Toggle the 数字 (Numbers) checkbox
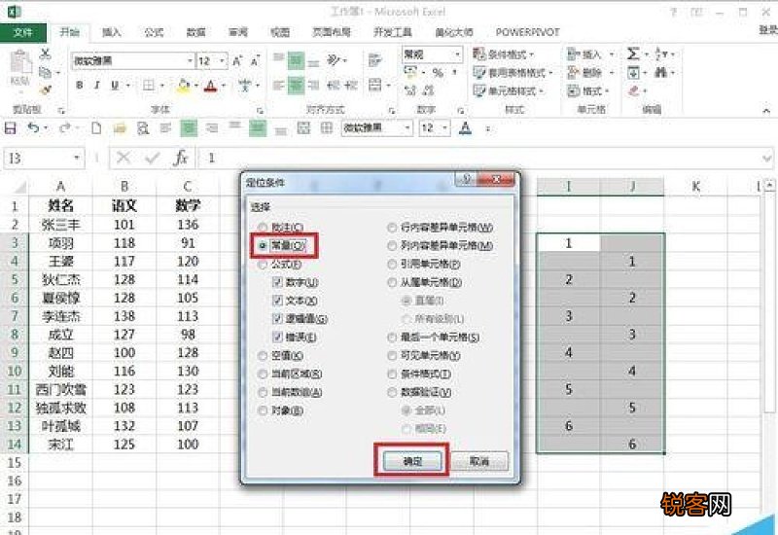 click(296, 282)
